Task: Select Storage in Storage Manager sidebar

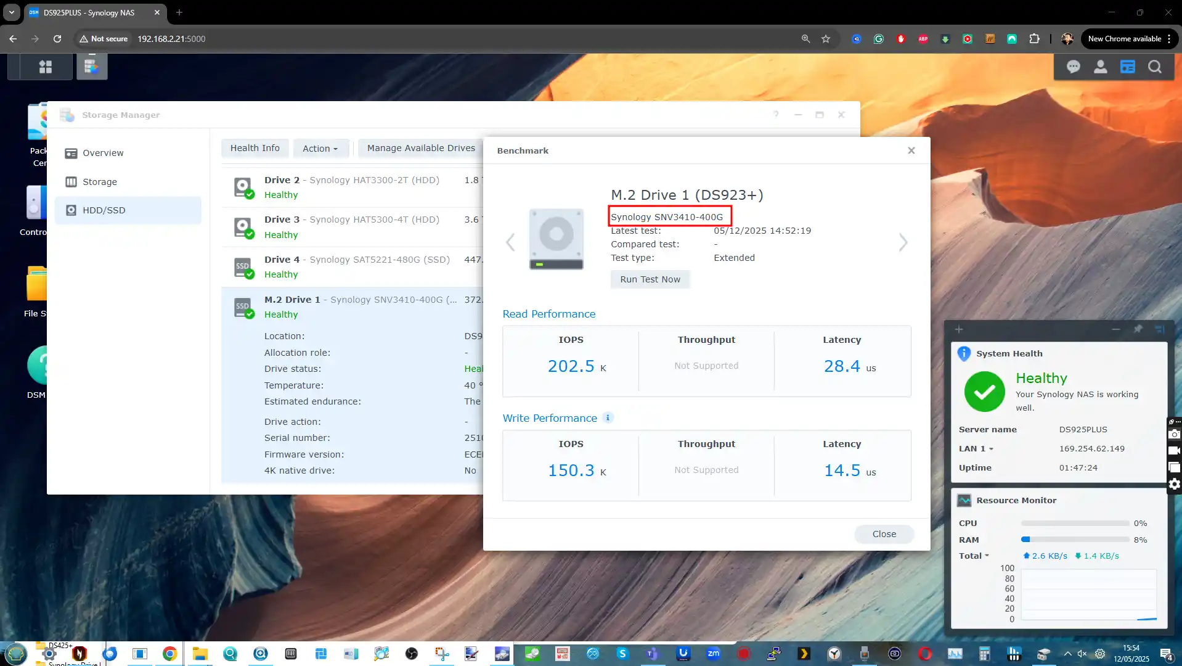Action: click(x=100, y=182)
